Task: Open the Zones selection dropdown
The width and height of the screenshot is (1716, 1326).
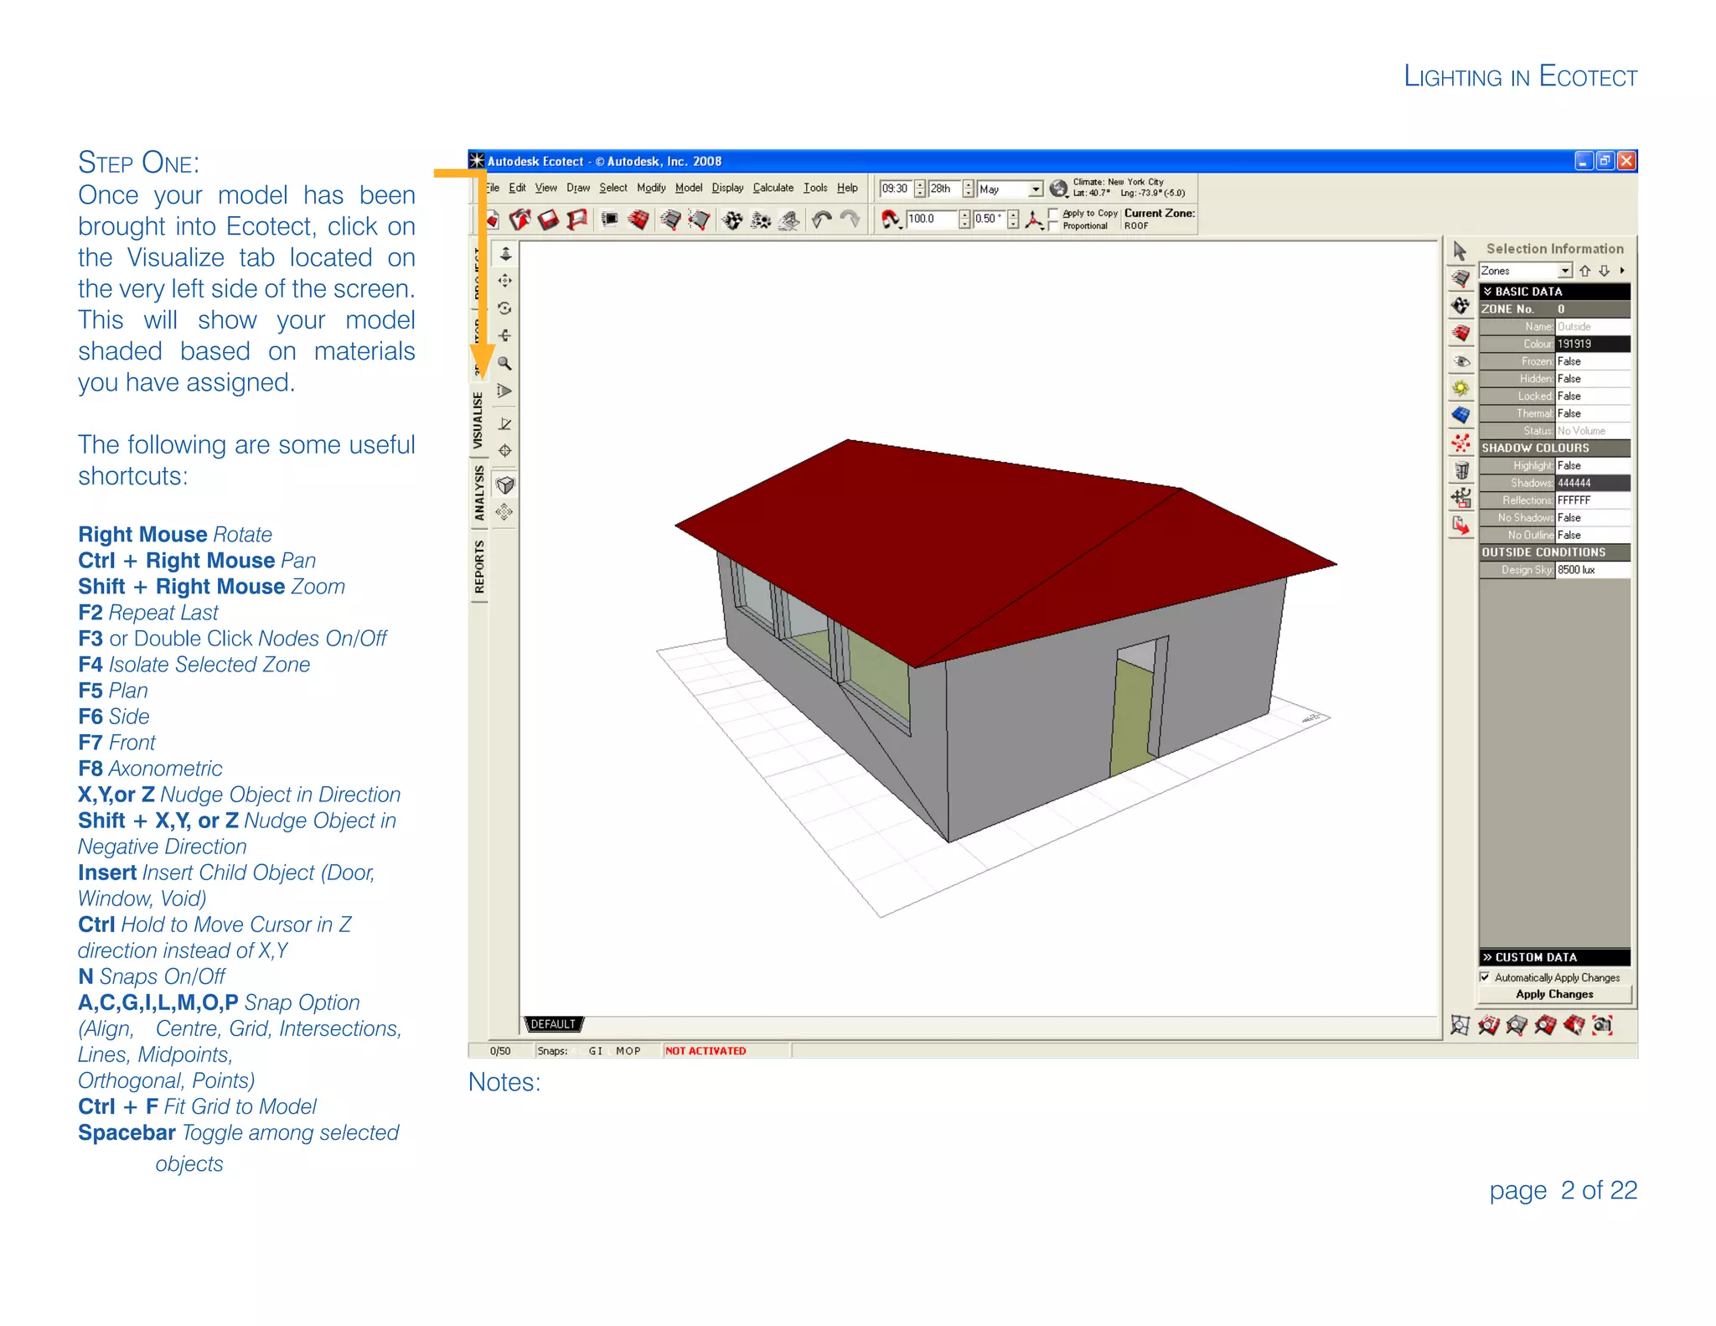Action: pos(1564,271)
